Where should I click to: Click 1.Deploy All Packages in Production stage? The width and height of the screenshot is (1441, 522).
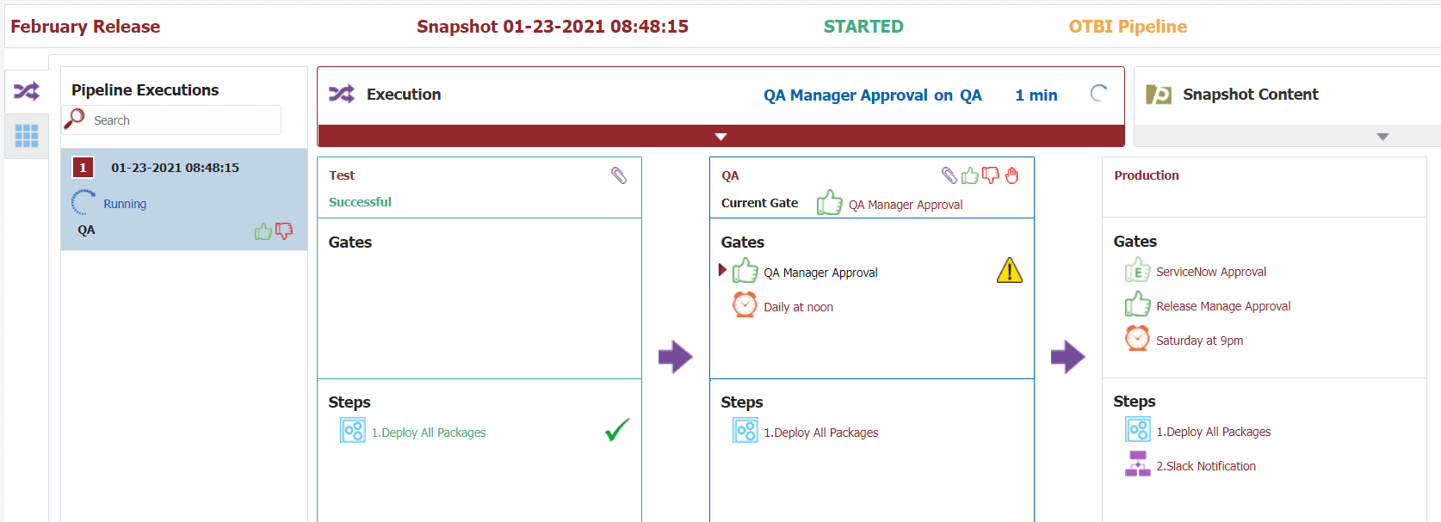(1214, 432)
